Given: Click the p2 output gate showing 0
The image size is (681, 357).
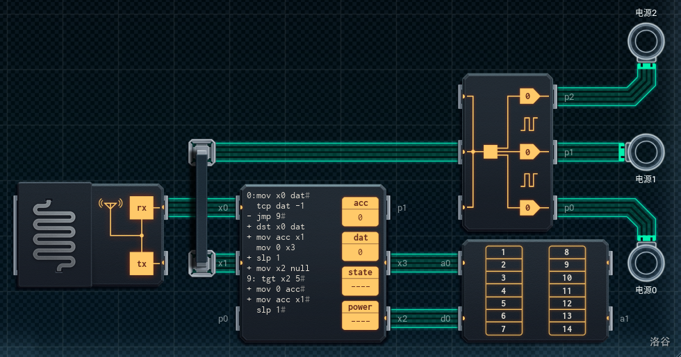Looking at the screenshot, I should (x=529, y=96).
